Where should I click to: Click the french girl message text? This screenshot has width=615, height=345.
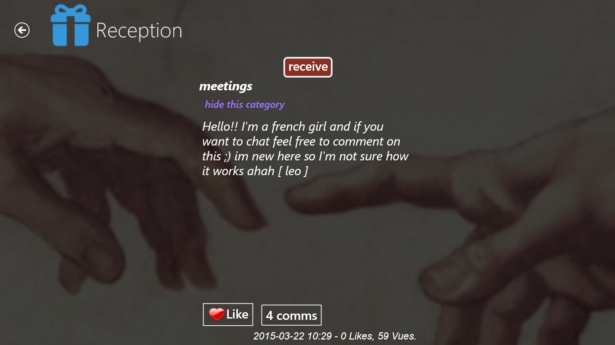pyautogui.click(x=306, y=149)
